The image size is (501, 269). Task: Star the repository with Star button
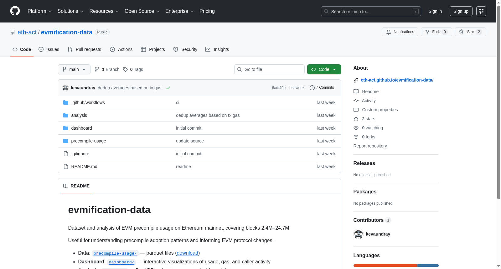[x=470, y=32]
